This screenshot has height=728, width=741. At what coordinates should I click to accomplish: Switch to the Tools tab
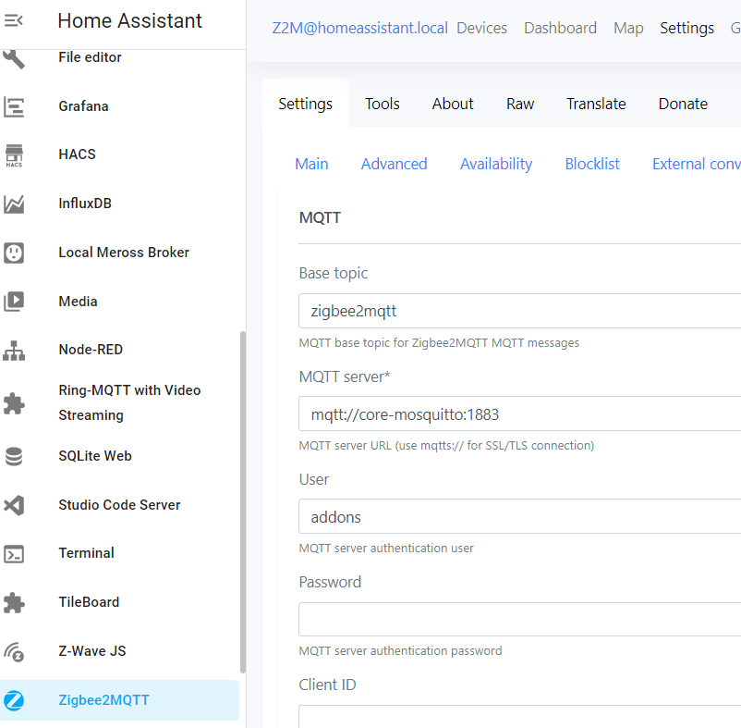point(382,104)
